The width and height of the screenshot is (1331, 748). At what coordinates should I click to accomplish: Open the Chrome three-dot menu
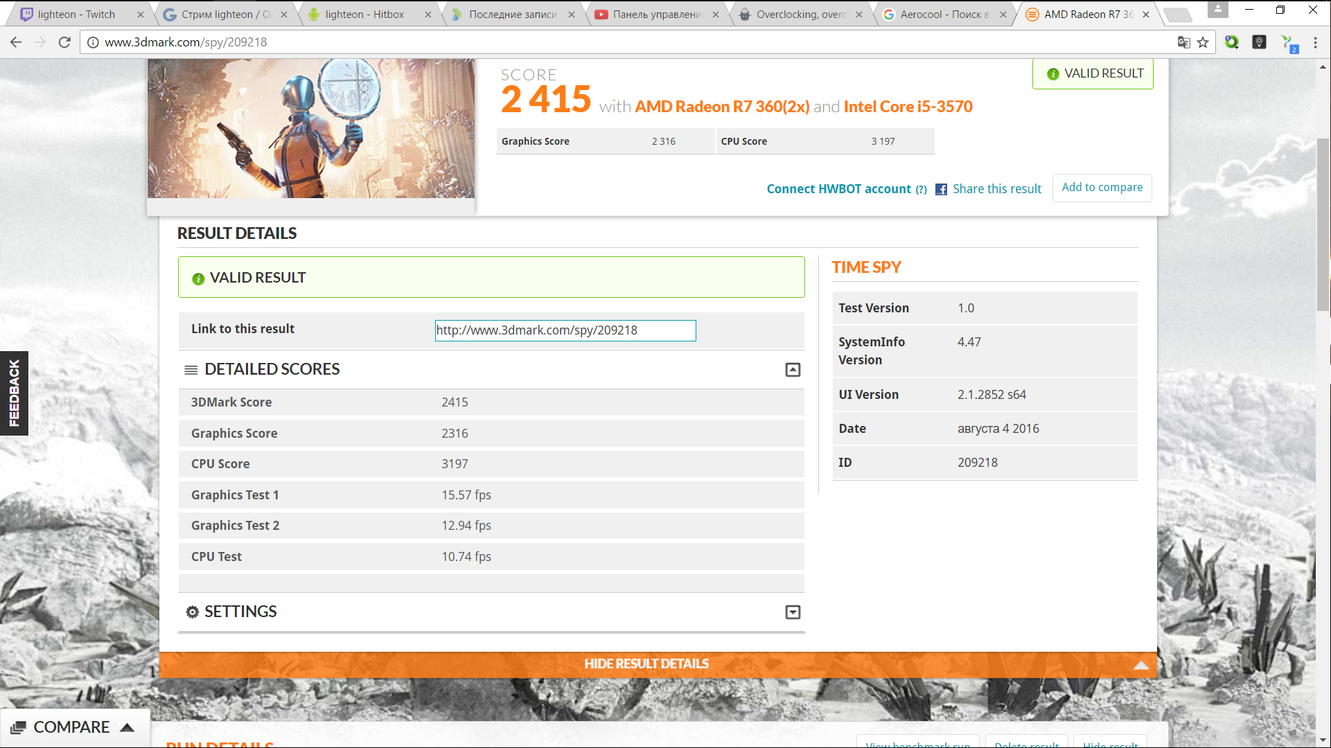click(1315, 42)
